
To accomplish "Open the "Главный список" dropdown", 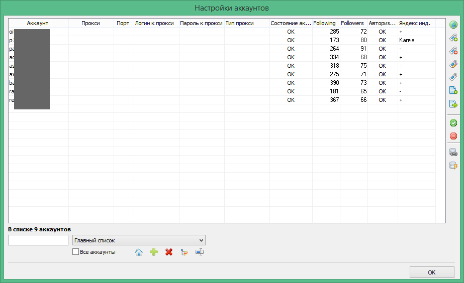I will 139,240.
